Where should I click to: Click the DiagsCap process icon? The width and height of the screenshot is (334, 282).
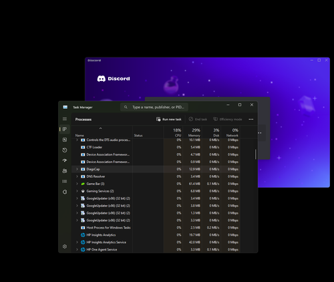click(83, 169)
